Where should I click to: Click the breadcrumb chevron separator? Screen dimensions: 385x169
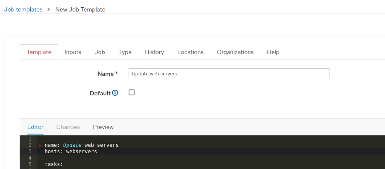[49, 9]
